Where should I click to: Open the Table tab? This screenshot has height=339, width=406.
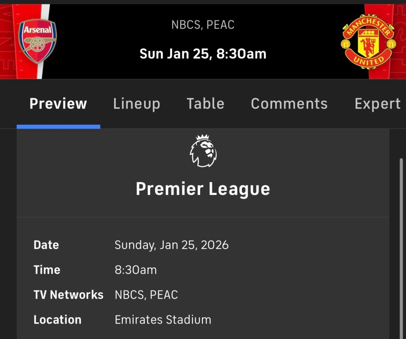(x=205, y=104)
